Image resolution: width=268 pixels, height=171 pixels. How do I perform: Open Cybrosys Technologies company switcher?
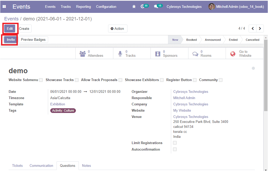tap(184, 7)
